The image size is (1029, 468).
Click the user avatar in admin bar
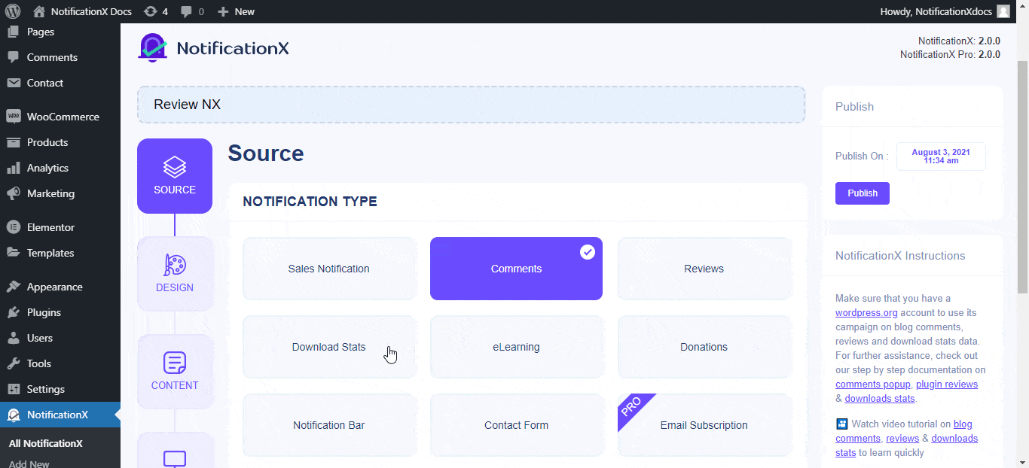coord(1003,11)
